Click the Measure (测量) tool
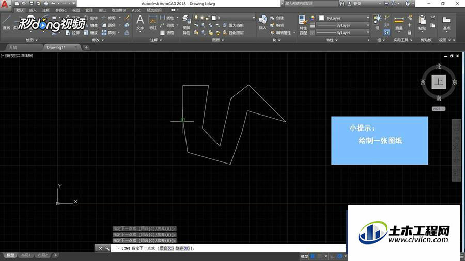Image resolution: width=465 pixels, height=261 pixels. coord(399,23)
